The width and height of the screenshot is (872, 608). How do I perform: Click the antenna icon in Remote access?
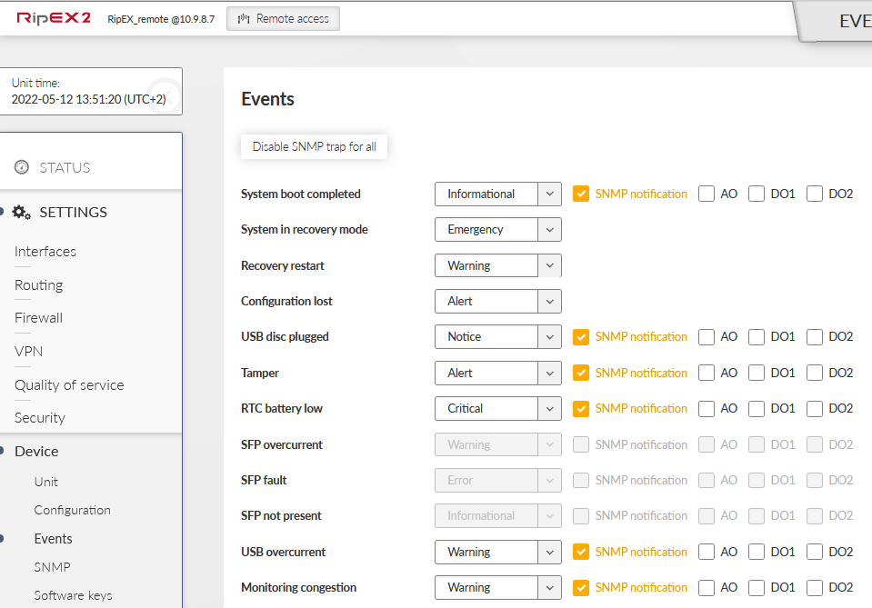[x=244, y=19]
